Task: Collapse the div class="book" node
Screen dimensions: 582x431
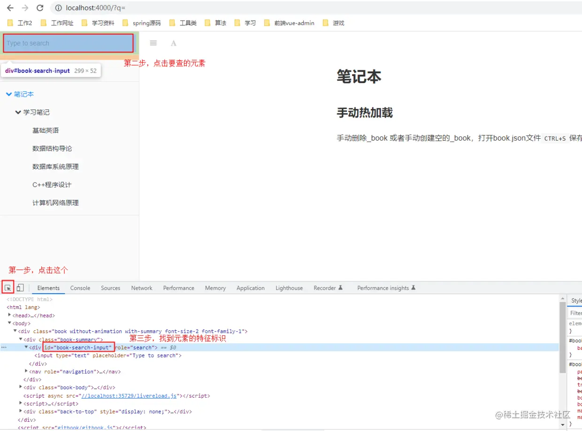Action: (15, 331)
